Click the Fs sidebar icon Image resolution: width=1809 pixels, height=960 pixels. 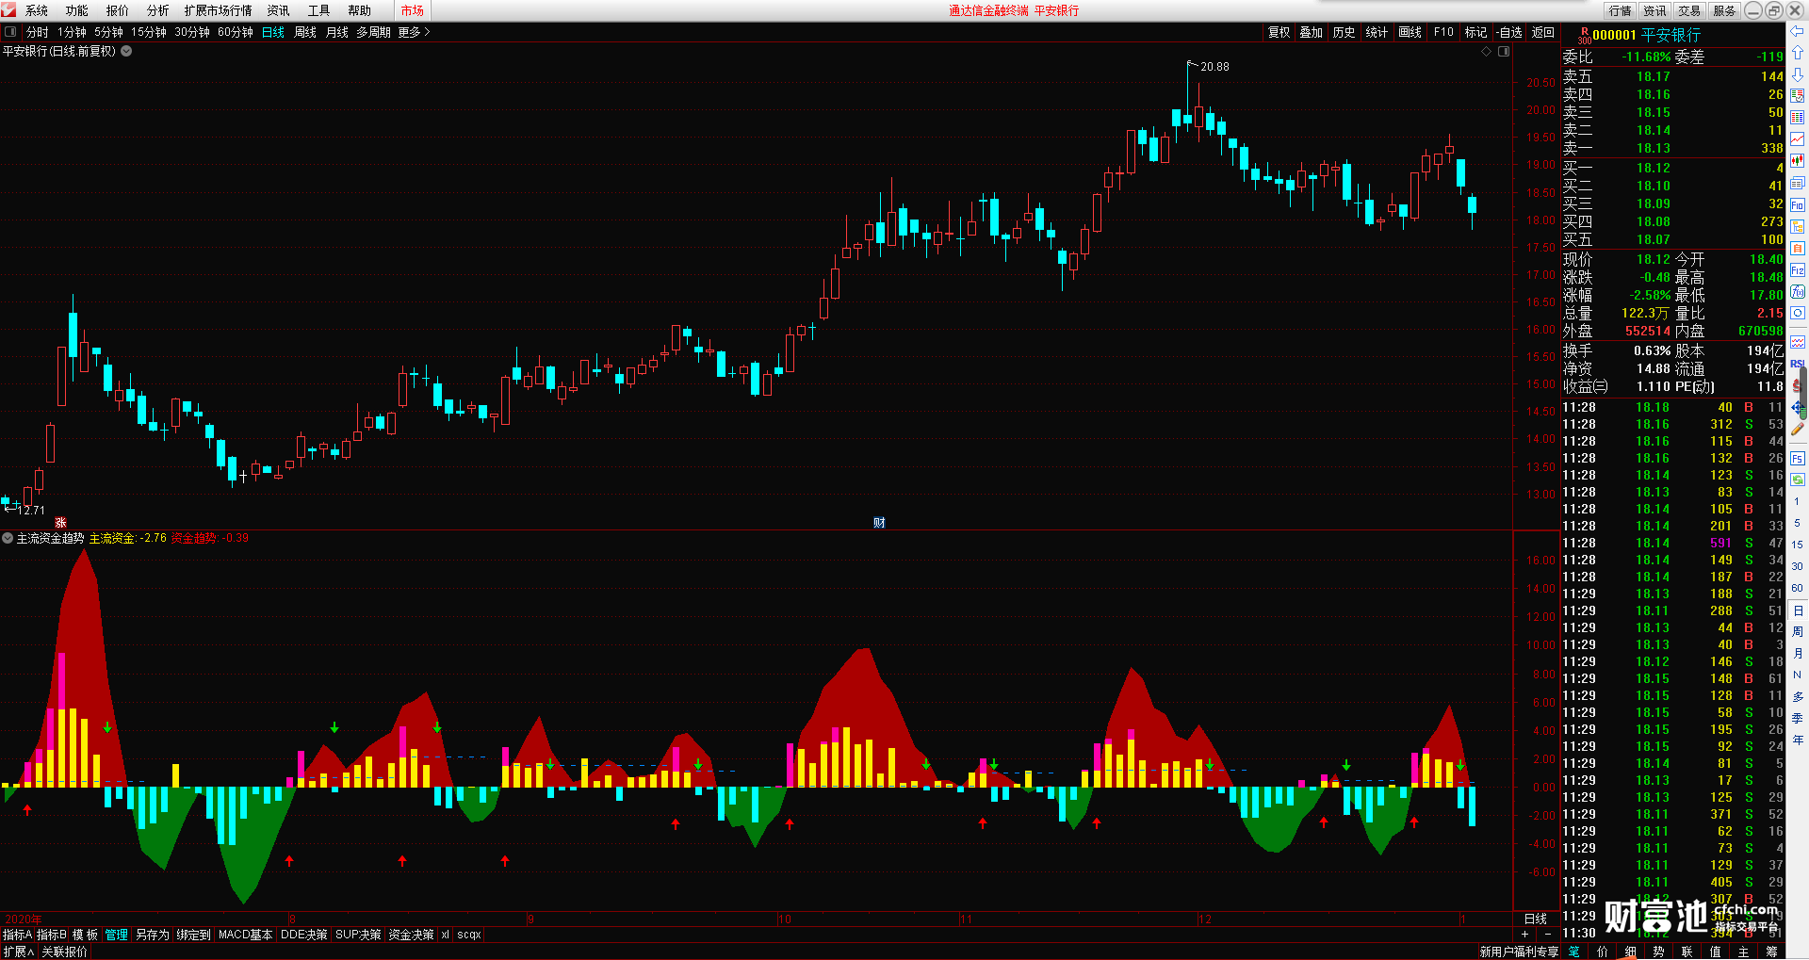click(x=1797, y=459)
